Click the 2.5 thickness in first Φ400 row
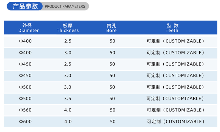 tap(68, 41)
